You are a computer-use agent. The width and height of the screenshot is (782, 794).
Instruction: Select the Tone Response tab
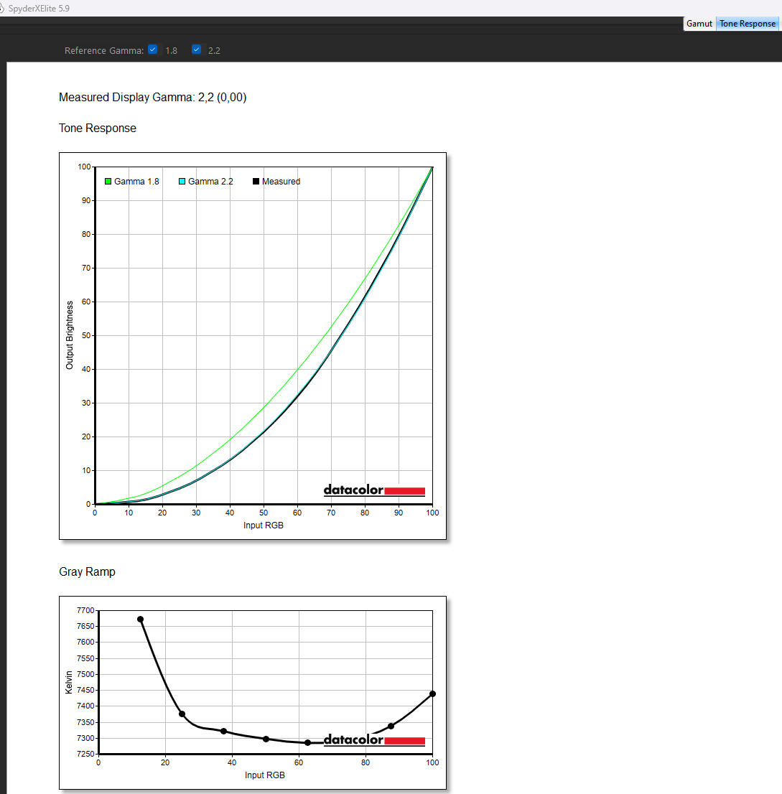pos(748,24)
